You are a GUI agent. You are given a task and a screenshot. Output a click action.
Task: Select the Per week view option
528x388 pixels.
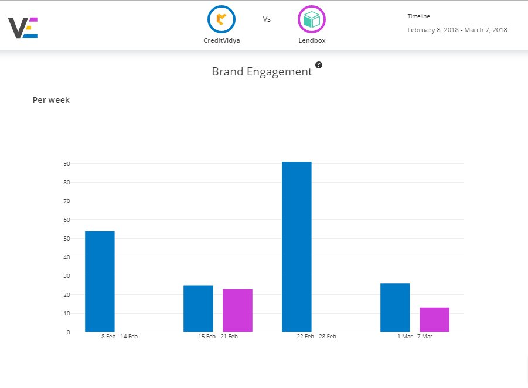[51, 99]
